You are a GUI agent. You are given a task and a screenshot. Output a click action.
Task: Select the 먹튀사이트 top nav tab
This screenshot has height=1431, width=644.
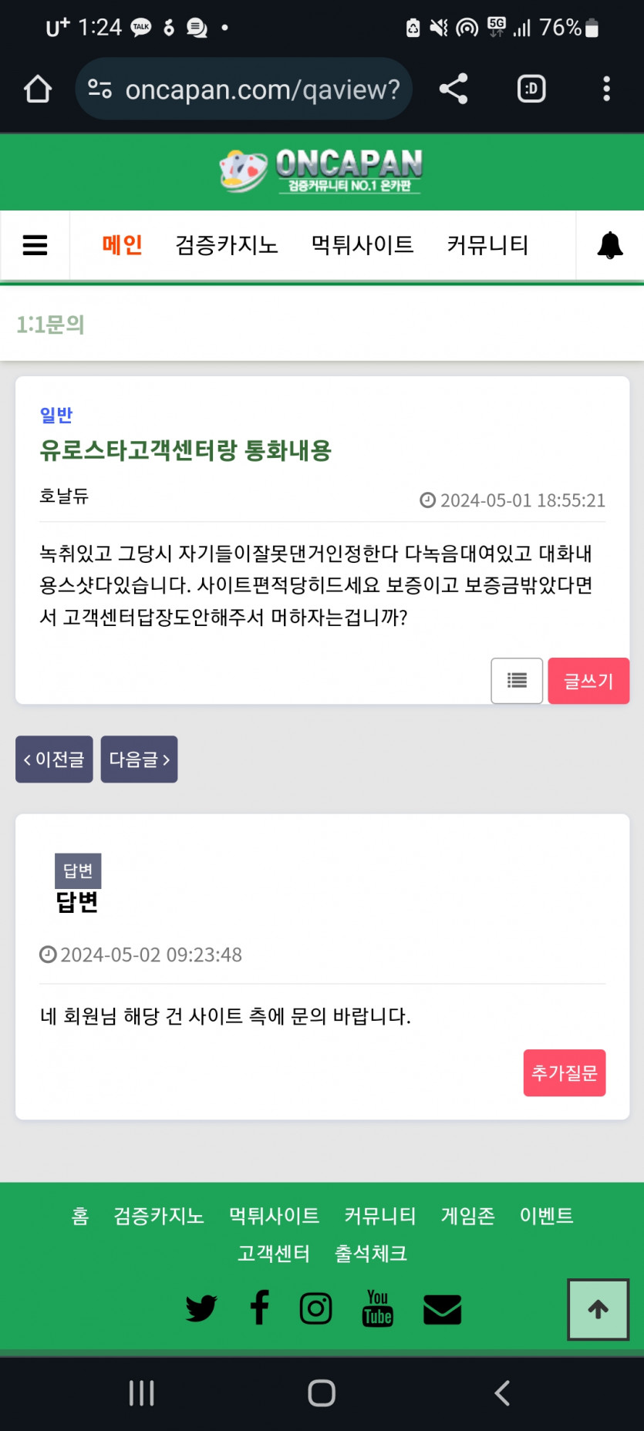[362, 245]
